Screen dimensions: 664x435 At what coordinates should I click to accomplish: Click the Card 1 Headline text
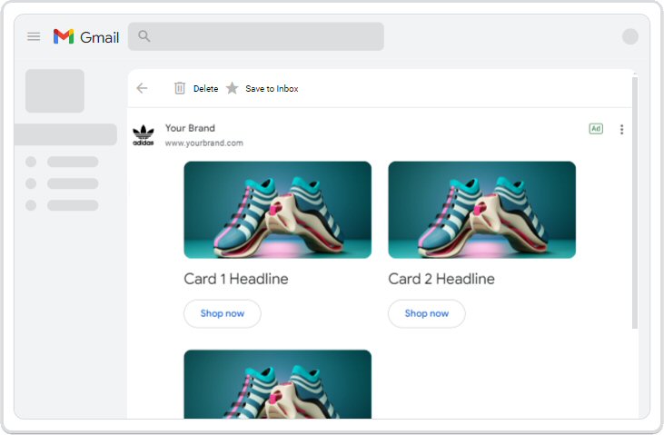[x=236, y=279]
